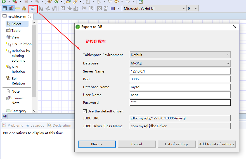The width and height of the screenshot is (246, 159).
Task: Open the Run dropdown arrow beside green play icon
Action: tap(9, 2)
